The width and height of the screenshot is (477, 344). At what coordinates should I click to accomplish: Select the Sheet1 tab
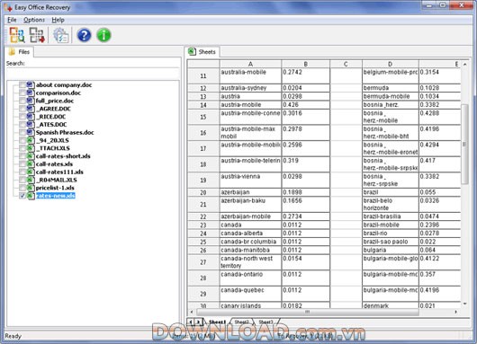pyautogui.click(x=217, y=322)
